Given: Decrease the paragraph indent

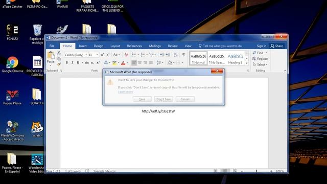Looking at the screenshot, I should (162, 55).
